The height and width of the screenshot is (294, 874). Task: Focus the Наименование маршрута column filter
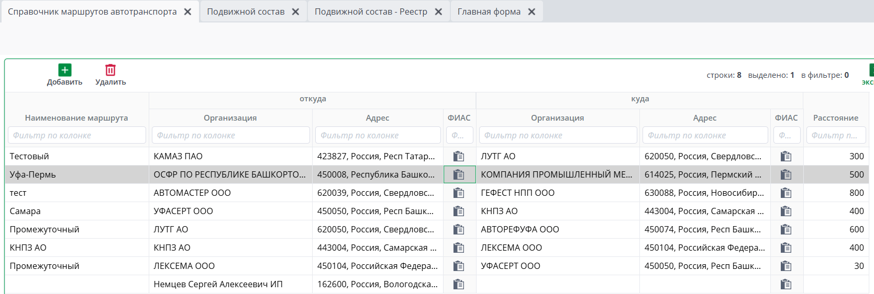click(76, 135)
